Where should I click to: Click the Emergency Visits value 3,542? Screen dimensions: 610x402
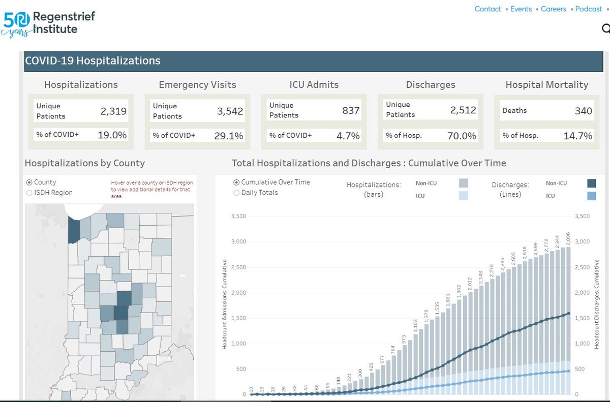click(230, 111)
